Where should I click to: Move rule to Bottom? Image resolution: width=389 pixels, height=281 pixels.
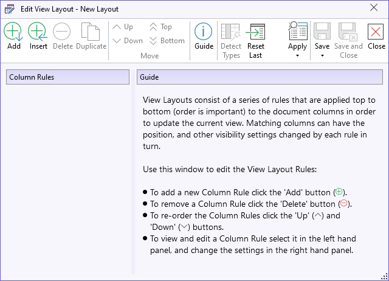coord(167,41)
